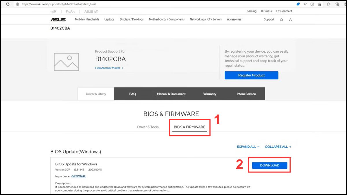This screenshot has width=347, height=195.
Task: Open the Support menu
Action: pyautogui.click(x=269, y=19)
